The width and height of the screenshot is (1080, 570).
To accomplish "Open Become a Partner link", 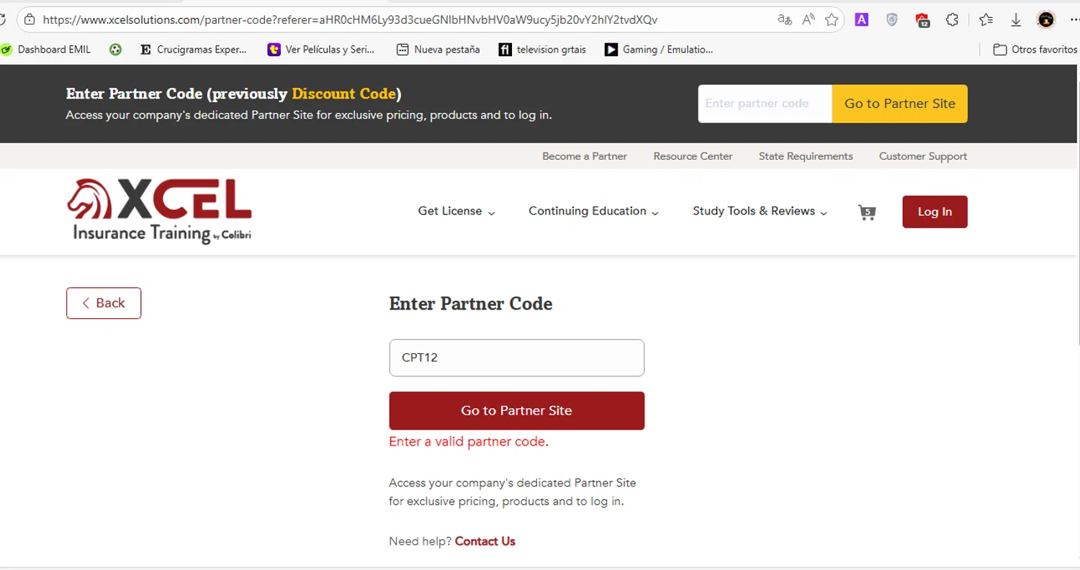I will pyautogui.click(x=585, y=156).
